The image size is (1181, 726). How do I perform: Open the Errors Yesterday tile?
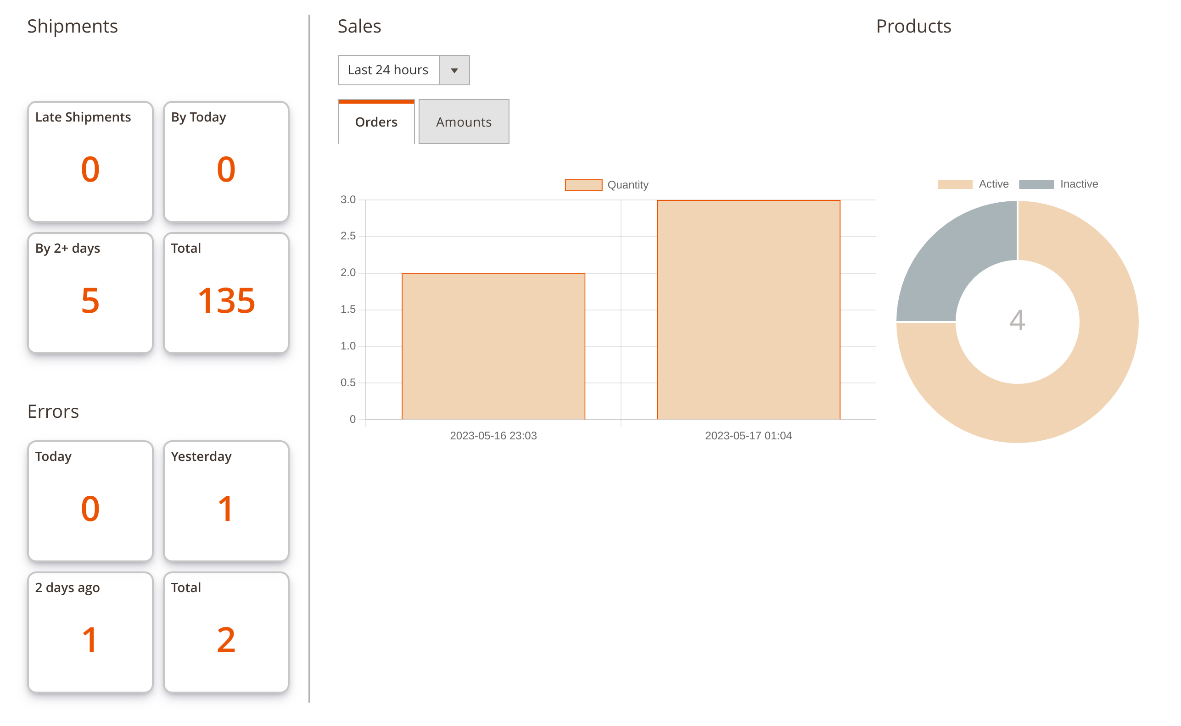pyautogui.click(x=226, y=501)
